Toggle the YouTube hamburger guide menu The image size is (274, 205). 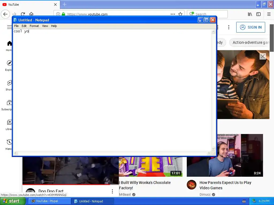(x=9, y=27)
